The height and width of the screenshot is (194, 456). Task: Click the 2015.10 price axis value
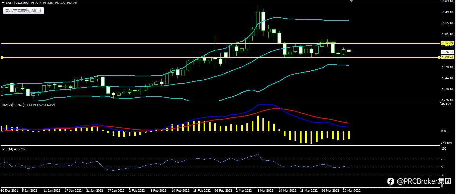pyautogui.click(x=447, y=23)
